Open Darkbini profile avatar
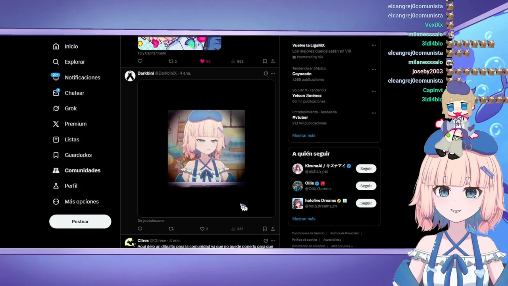Screen dimensions: 508x286 coord(130,76)
